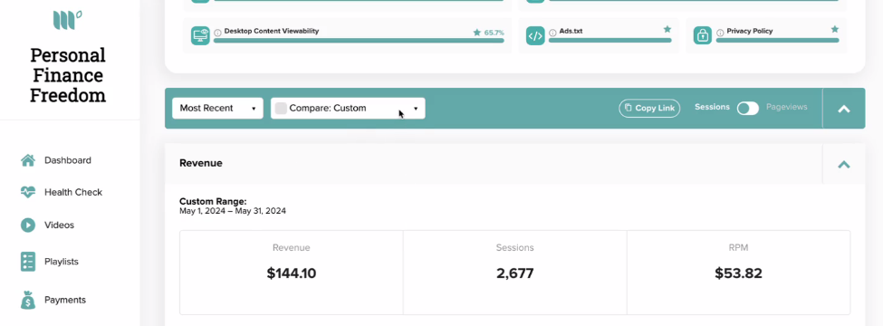Collapse the Revenue section

pyautogui.click(x=843, y=165)
